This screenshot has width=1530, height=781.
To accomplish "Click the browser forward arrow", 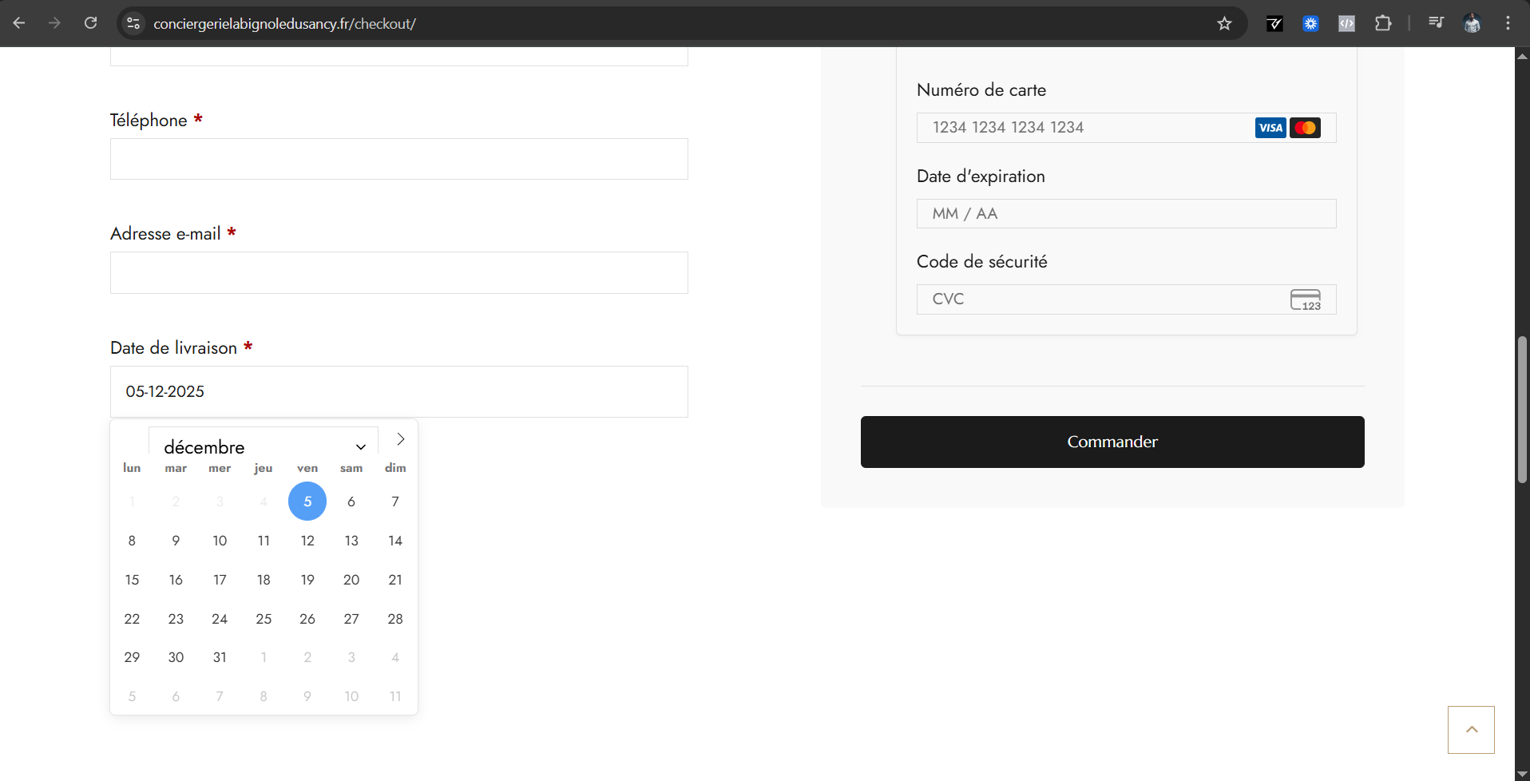I will point(54,23).
